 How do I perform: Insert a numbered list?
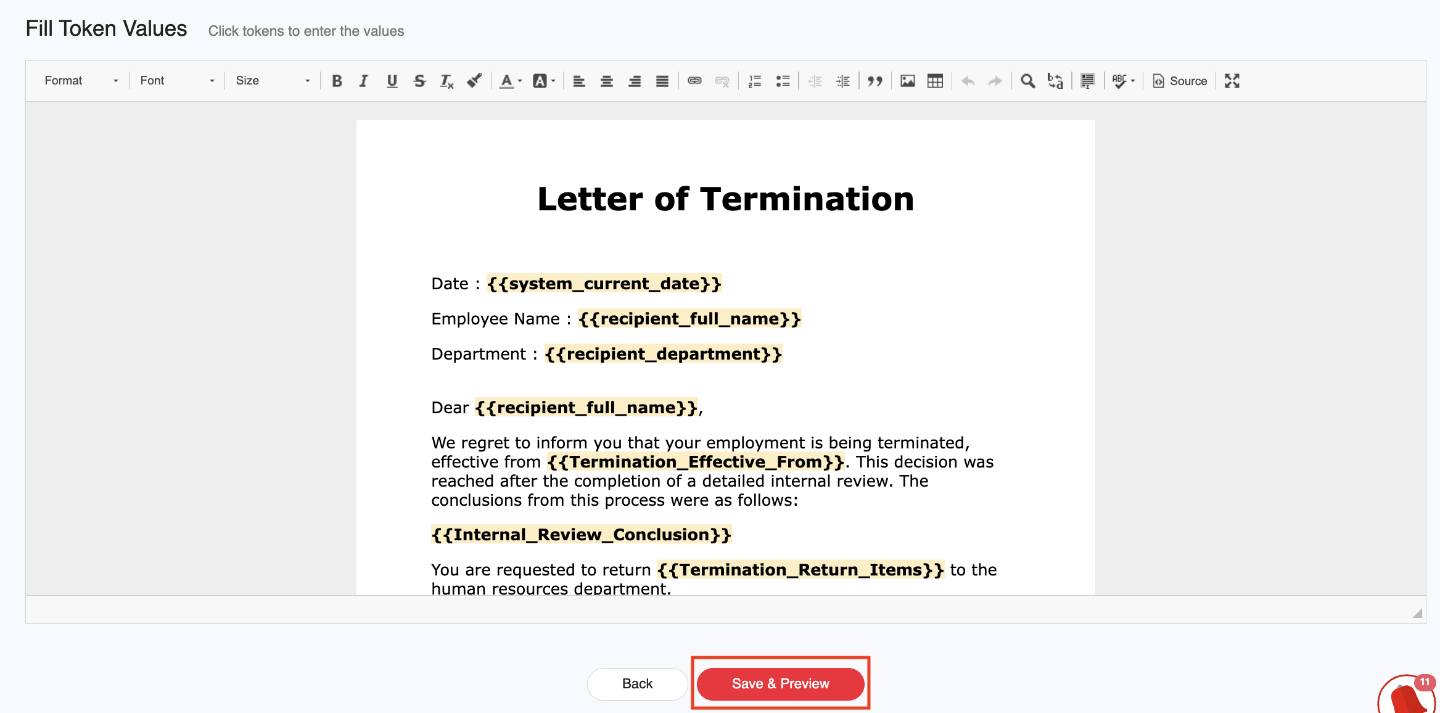coord(755,81)
